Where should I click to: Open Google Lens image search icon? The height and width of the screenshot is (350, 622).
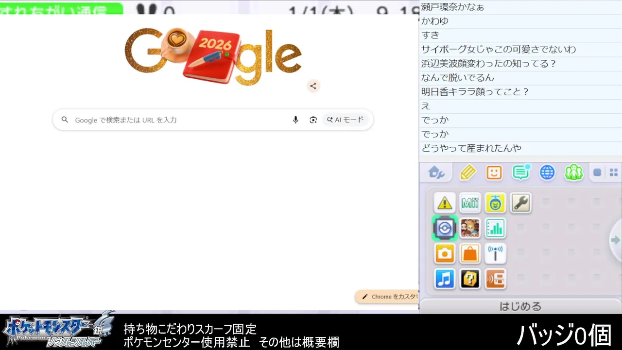(313, 120)
